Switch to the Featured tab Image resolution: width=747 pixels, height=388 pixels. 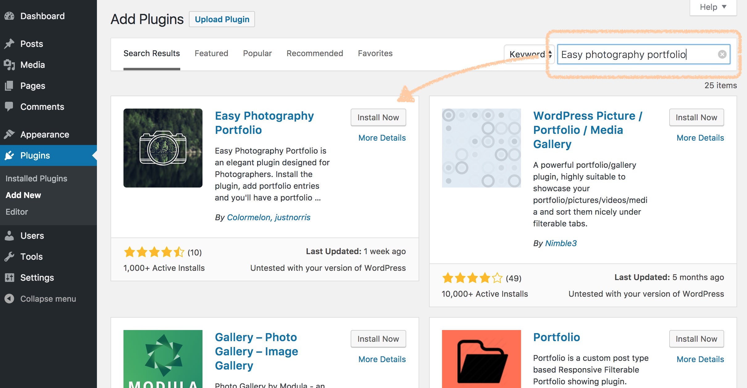click(x=211, y=53)
